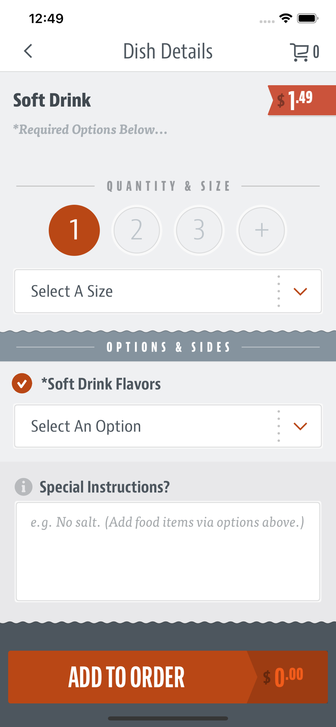Select quantity 3

click(199, 230)
